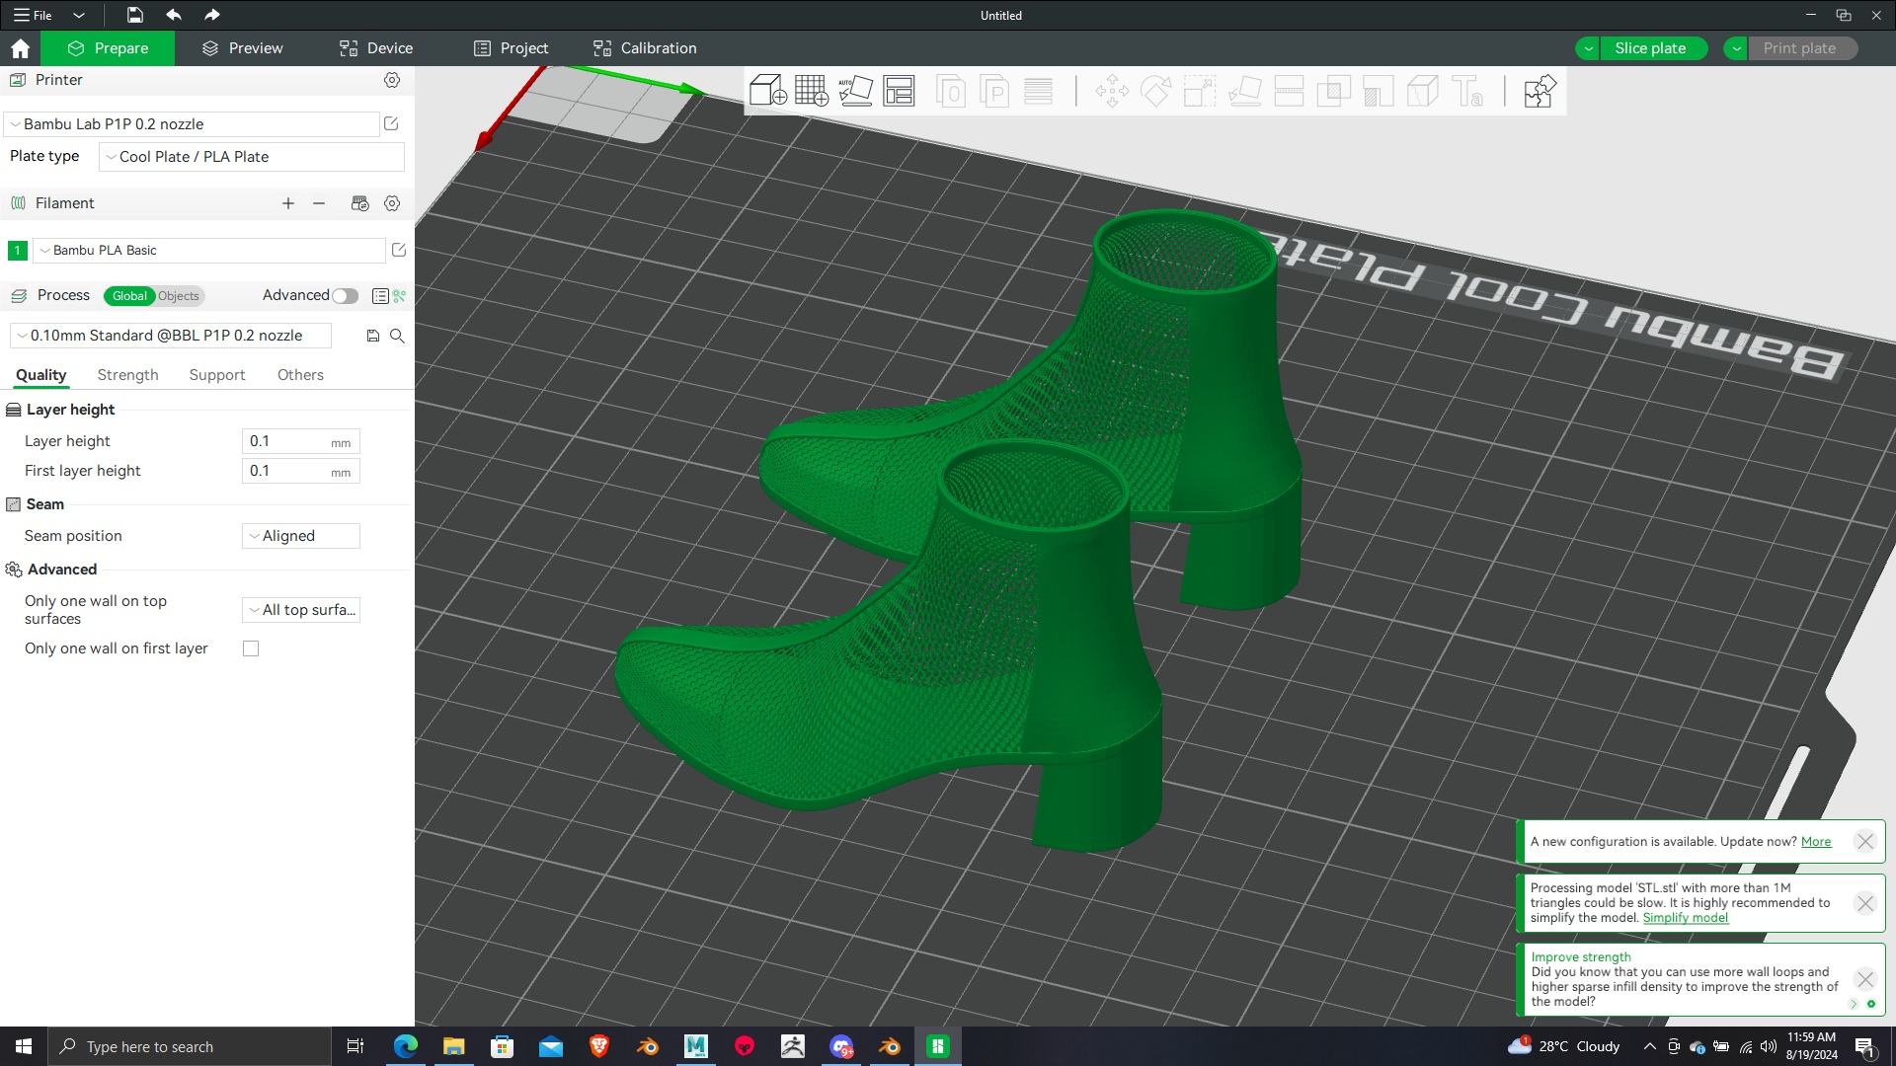Select the Support painting tool
The height and width of the screenshot is (1066, 1896).
point(1378,92)
